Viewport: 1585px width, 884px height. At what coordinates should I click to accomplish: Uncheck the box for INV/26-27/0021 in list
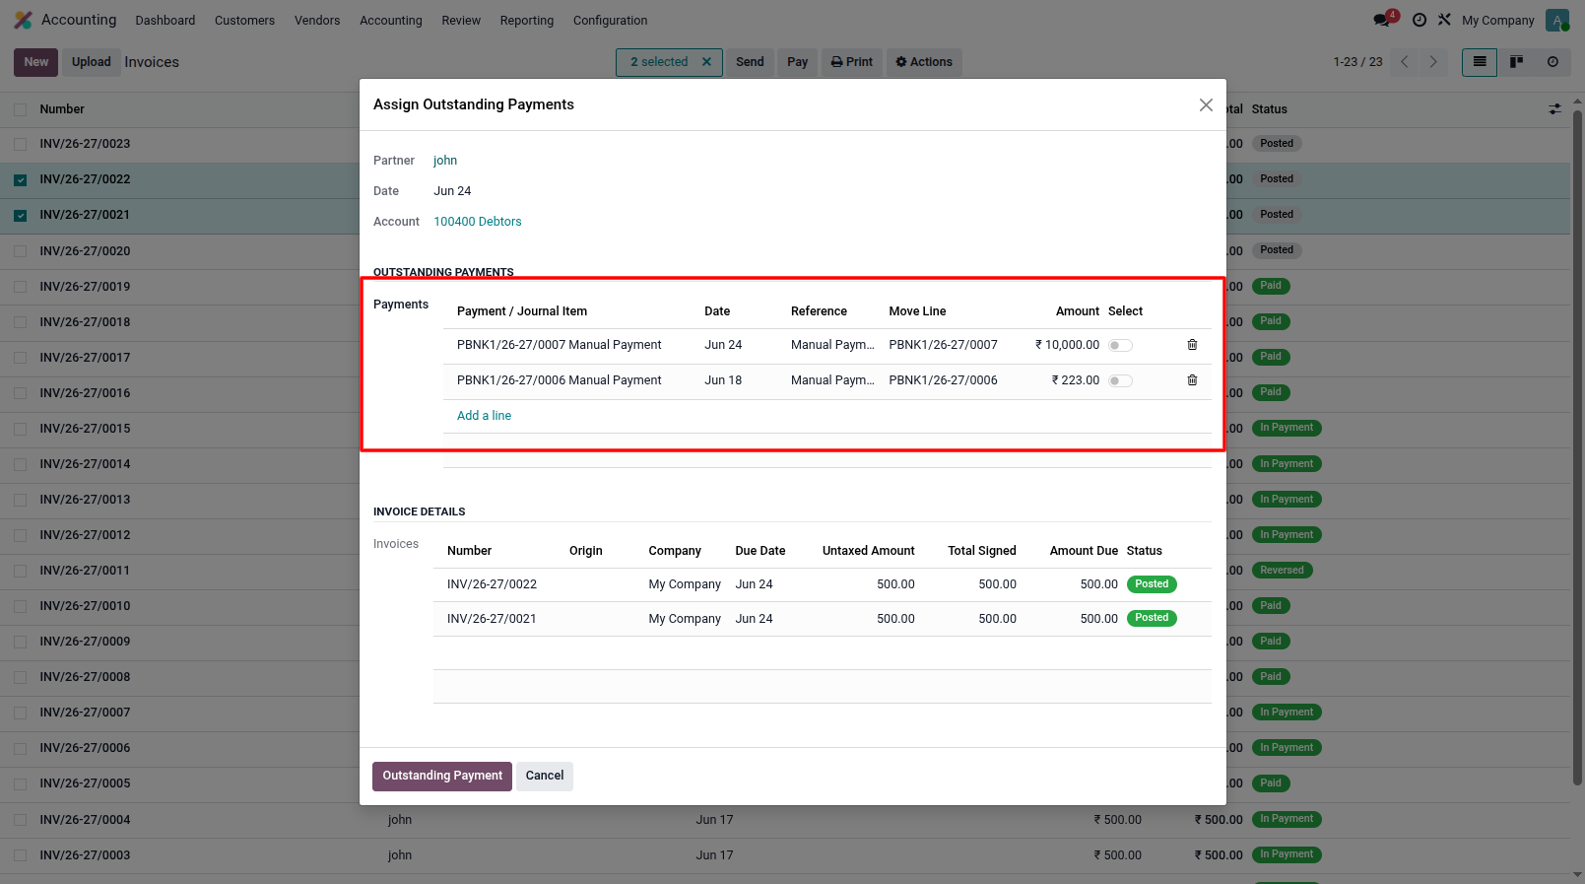(21, 216)
